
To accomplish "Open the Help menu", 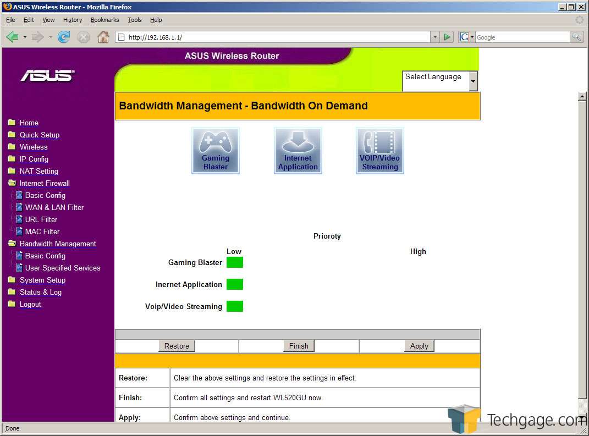I will pyautogui.click(x=156, y=20).
